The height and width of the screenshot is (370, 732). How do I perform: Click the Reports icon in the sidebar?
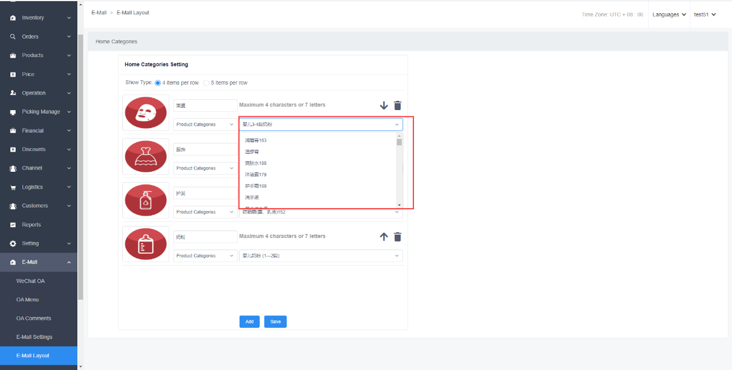point(13,225)
